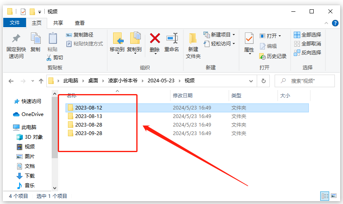The width and height of the screenshot is (343, 204).
Task: Switch to the View (查看) tab
Action: (80, 23)
